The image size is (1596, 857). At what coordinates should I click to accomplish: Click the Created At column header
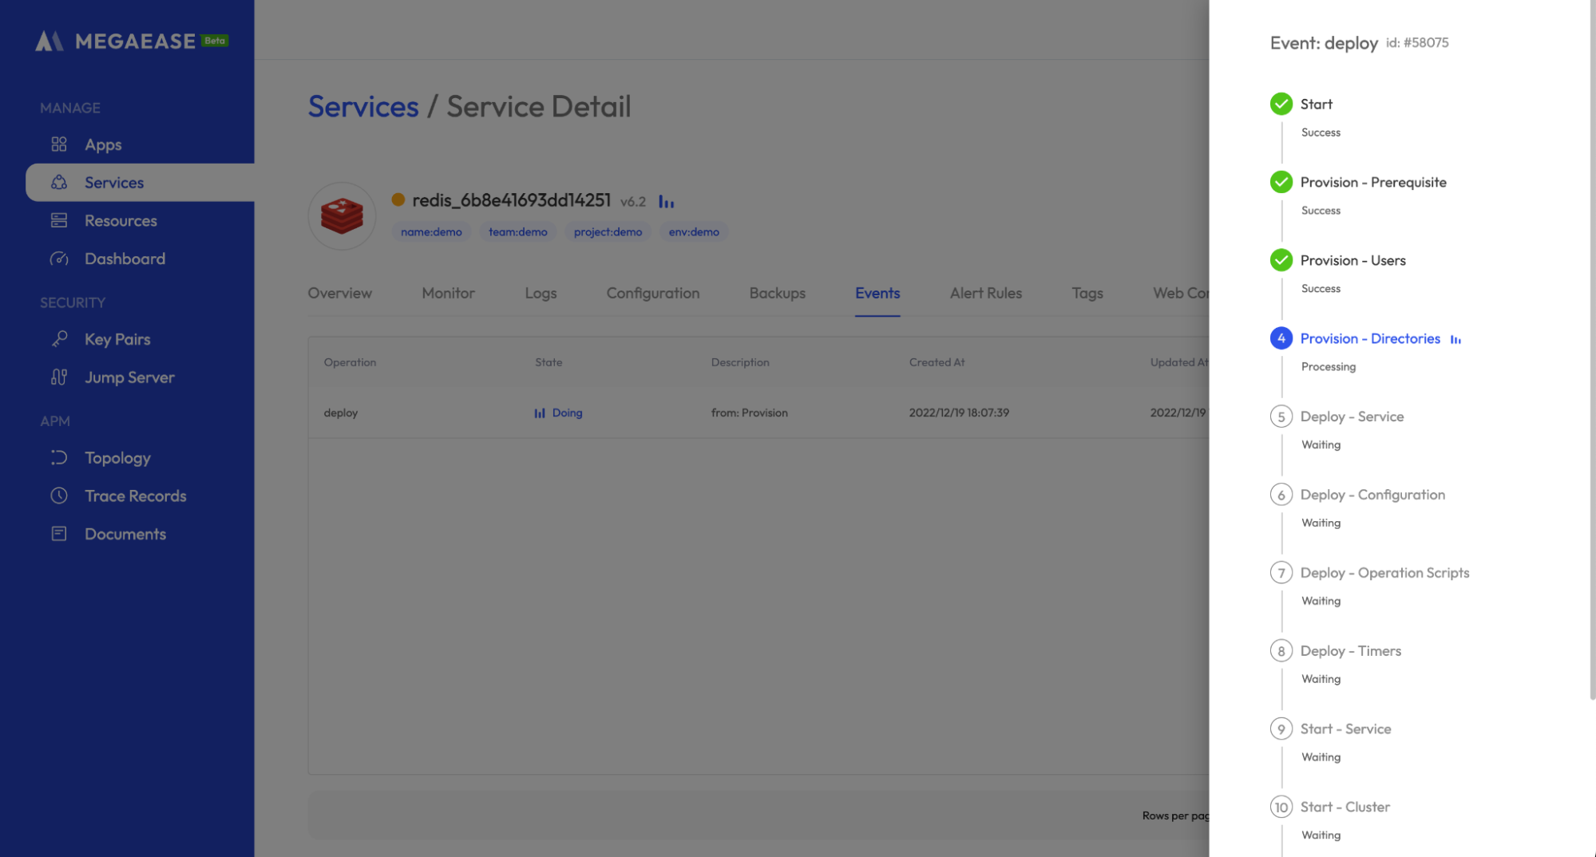[937, 362]
